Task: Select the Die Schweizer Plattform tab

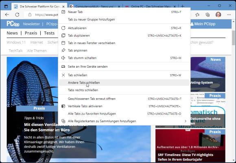Action: click(39, 7)
